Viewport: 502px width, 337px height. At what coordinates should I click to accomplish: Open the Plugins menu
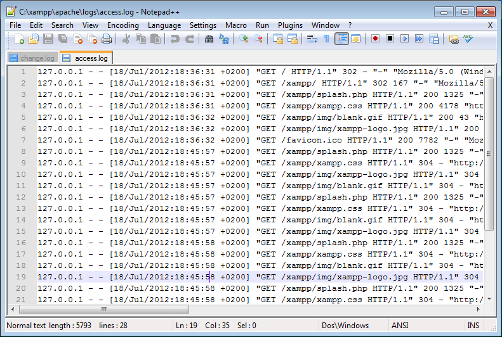pos(290,25)
